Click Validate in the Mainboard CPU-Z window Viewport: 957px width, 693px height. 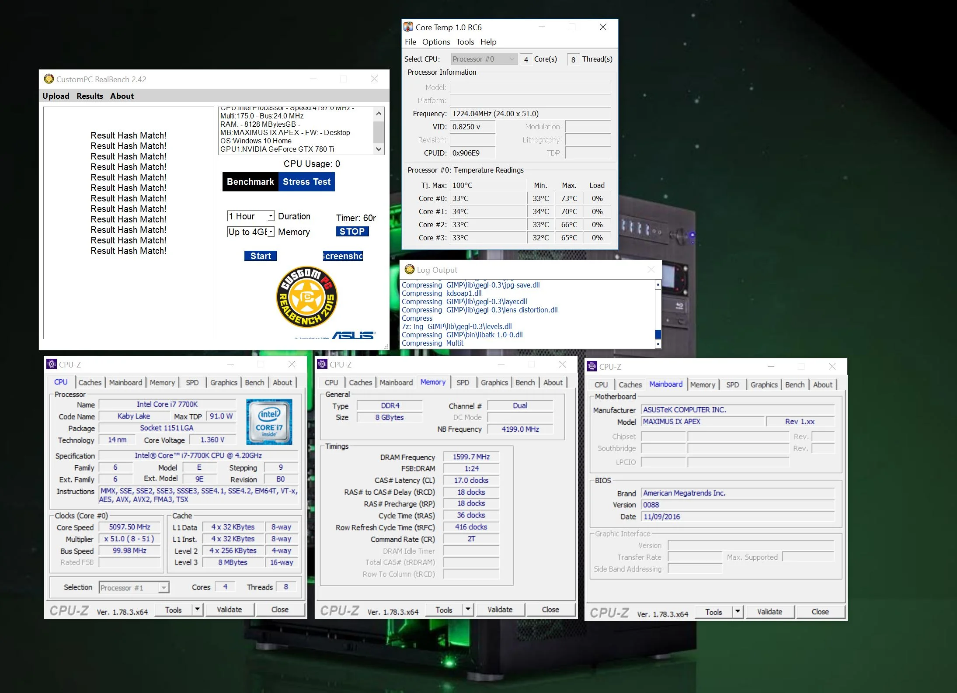769,612
